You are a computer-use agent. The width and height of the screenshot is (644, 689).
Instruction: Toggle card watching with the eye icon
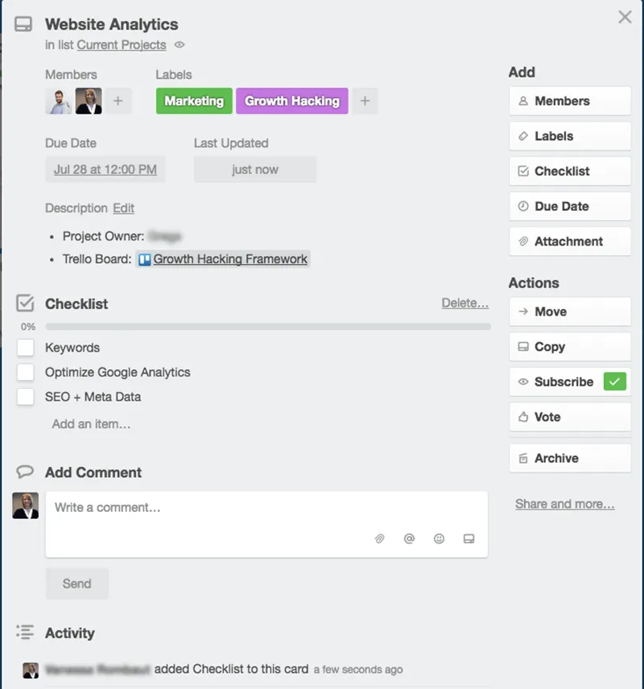point(179,45)
